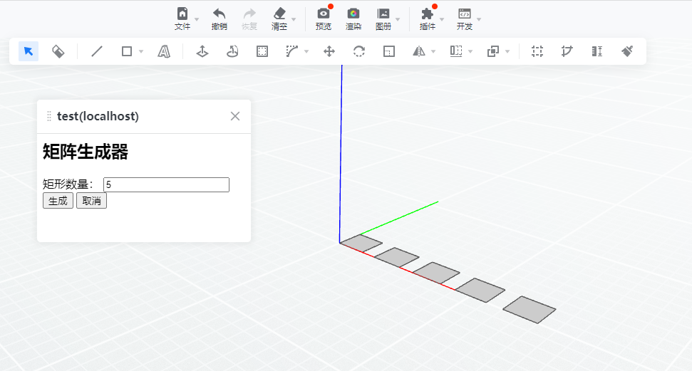
Task: Expand mirror tool dropdown arrow
Action: (433, 51)
